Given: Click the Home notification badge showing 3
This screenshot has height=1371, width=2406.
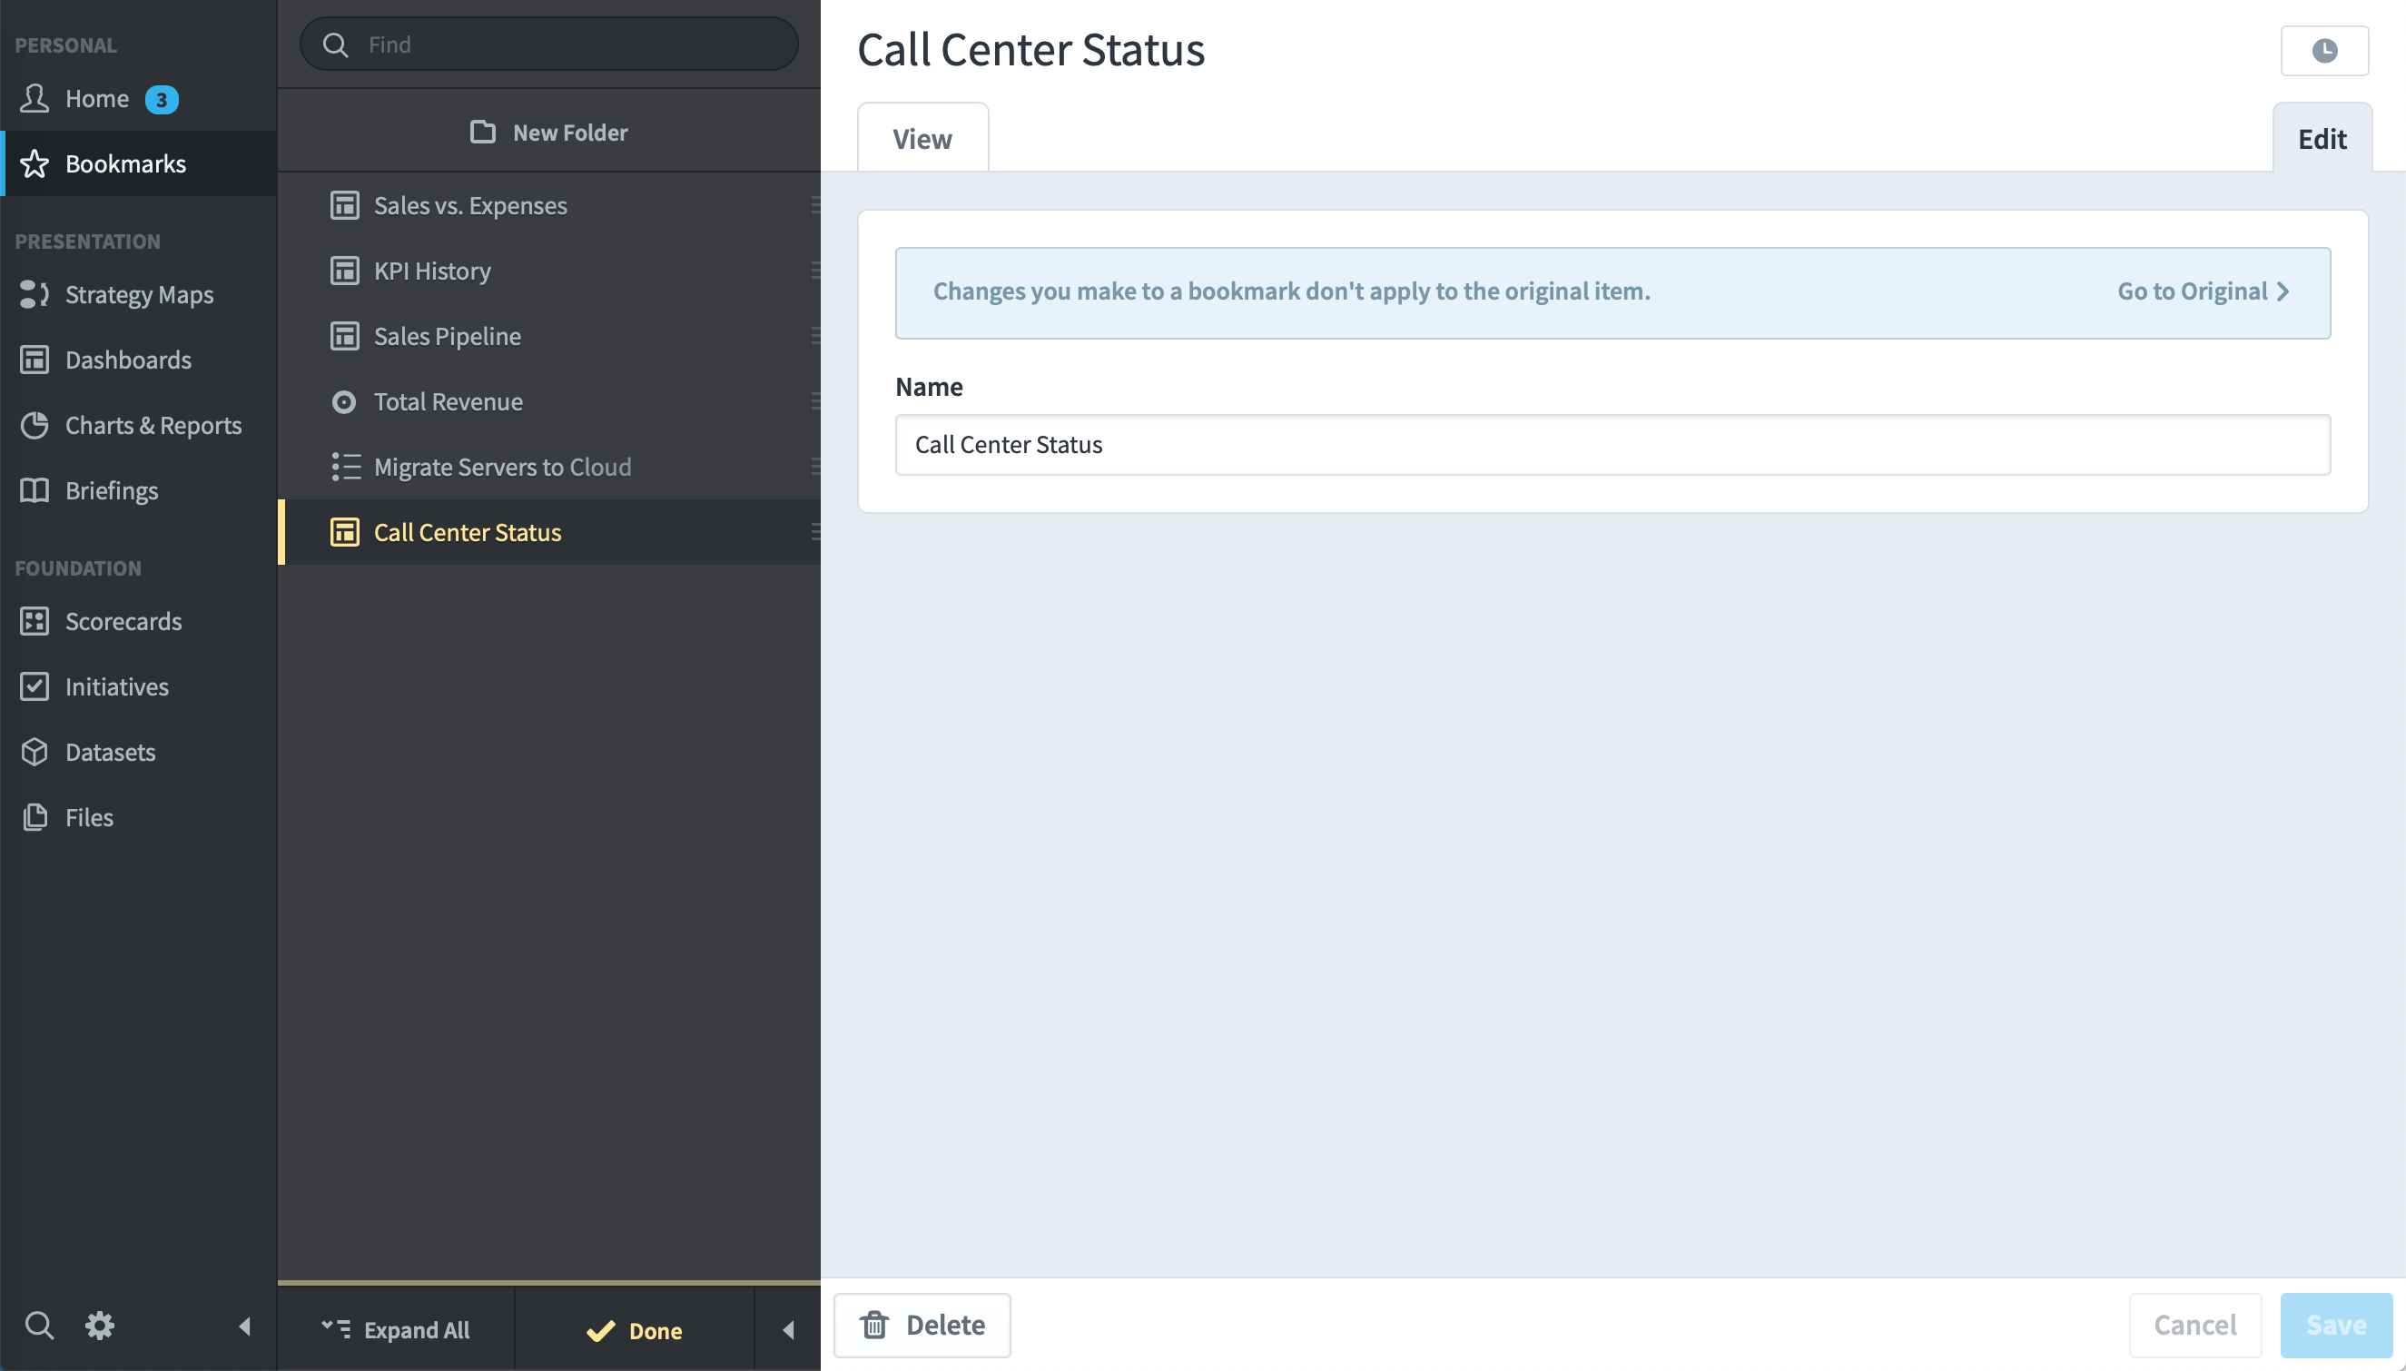Looking at the screenshot, I should (162, 100).
